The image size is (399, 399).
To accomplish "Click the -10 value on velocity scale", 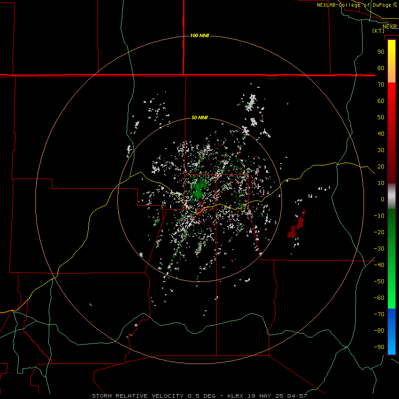I will pyautogui.click(x=379, y=216).
